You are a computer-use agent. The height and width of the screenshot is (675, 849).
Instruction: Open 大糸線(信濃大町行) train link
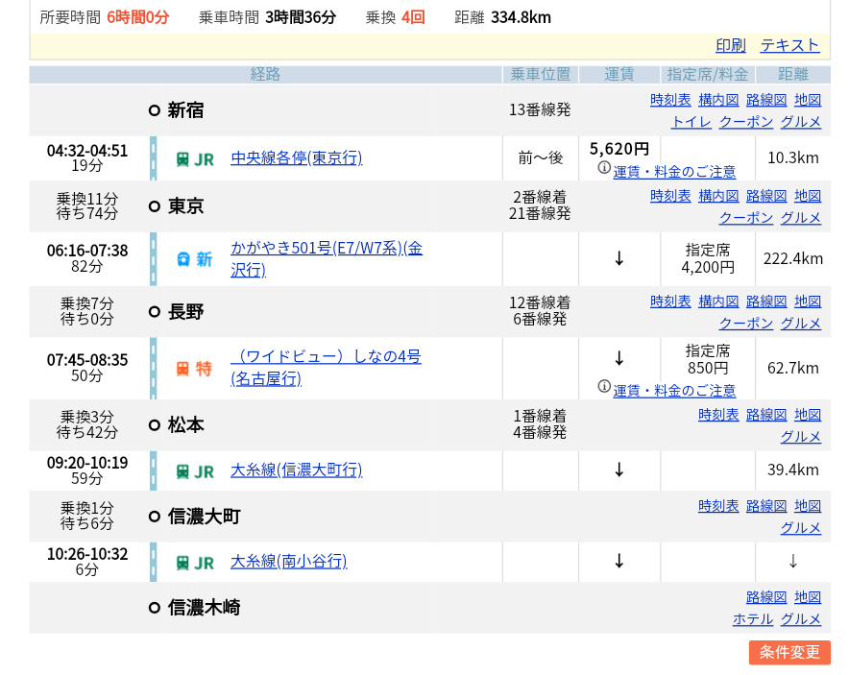(296, 470)
